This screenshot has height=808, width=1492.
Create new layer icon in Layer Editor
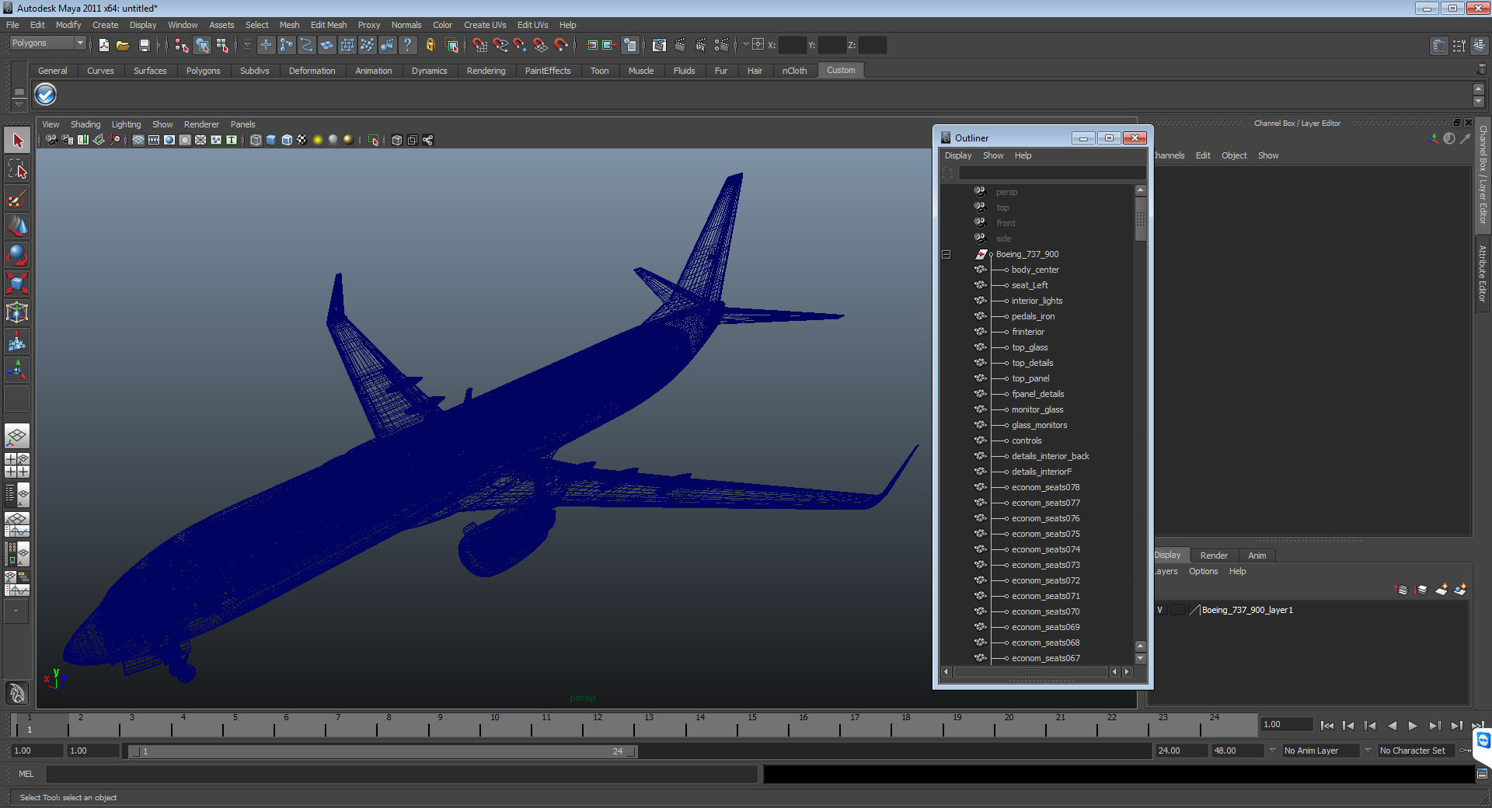1441,590
